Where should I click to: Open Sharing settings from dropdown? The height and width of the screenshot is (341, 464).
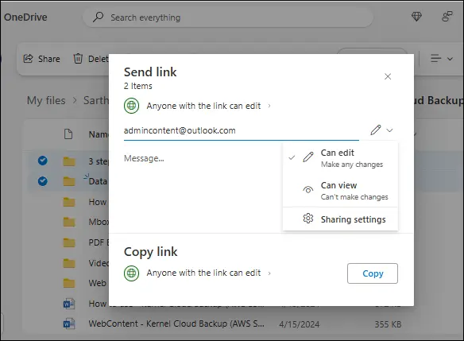(x=340, y=219)
